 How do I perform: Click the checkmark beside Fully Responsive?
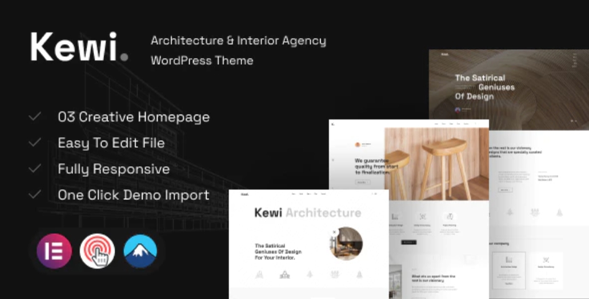35,168
